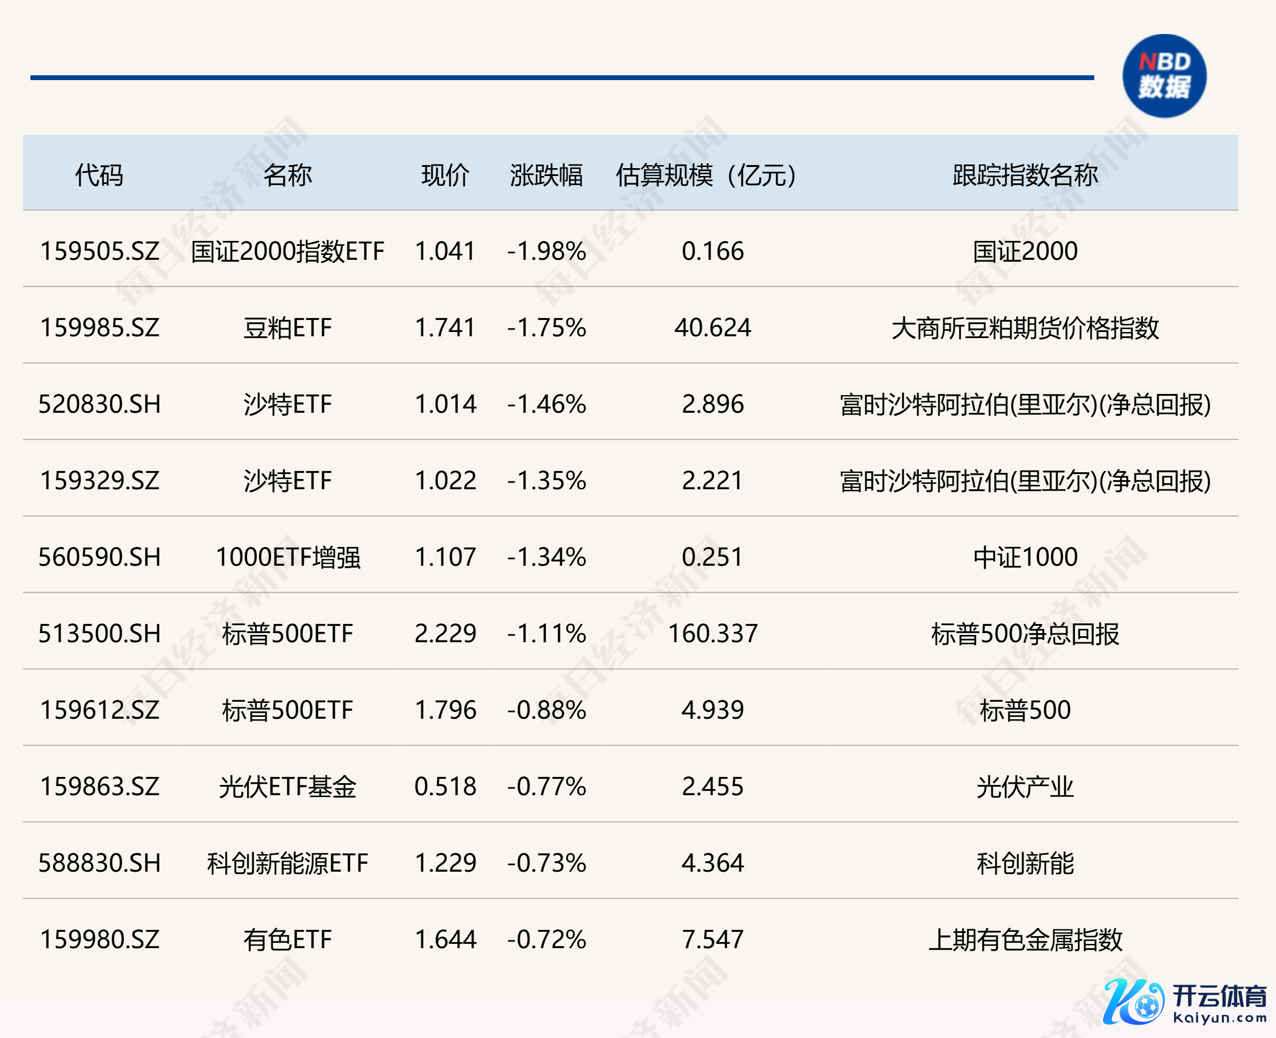Click the 名称 column header
Screen dimensions: 1276x1038
pyautogui.click(x=287, y=175)
